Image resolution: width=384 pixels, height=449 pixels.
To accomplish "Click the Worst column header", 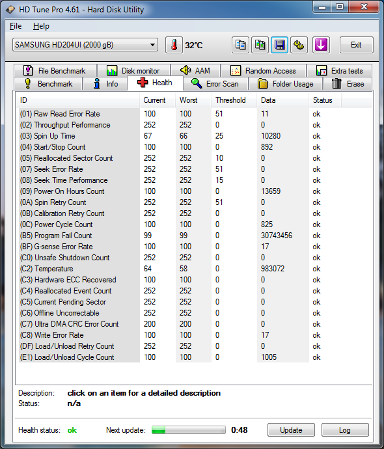I will tap(193, 100).
